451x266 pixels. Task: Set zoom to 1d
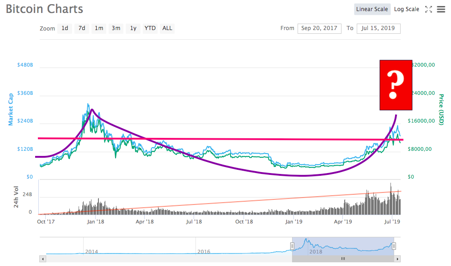65,28
